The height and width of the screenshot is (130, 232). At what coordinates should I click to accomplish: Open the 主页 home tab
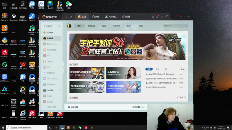[82, 17]
